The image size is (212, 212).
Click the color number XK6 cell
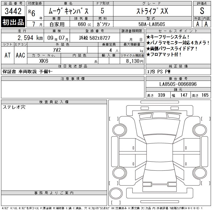coord(44,61)
